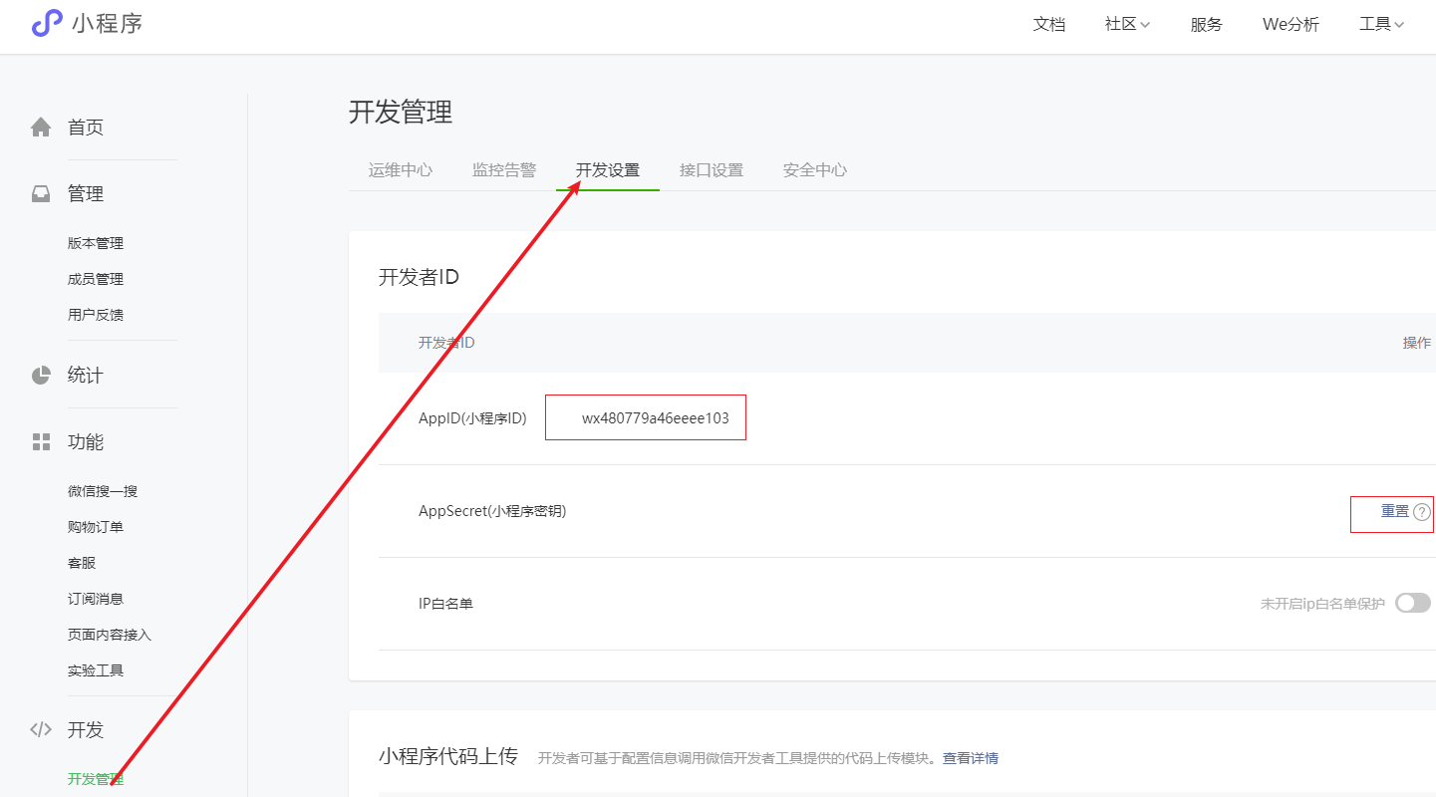Open 服务 in the top navigation
Image resolution: width=1436 pixels, height=797 pixels.
tap(1207, 25)
